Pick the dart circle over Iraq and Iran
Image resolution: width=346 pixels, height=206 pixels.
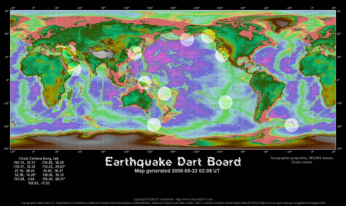point(69,52)
